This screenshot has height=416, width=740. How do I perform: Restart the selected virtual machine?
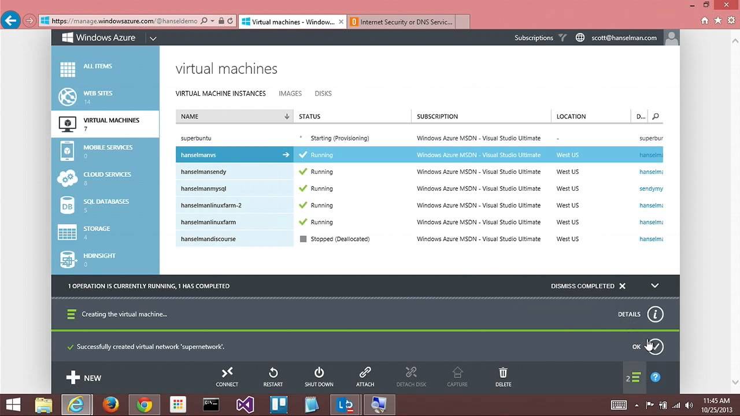pyautogui.click(x=273, y=377)
